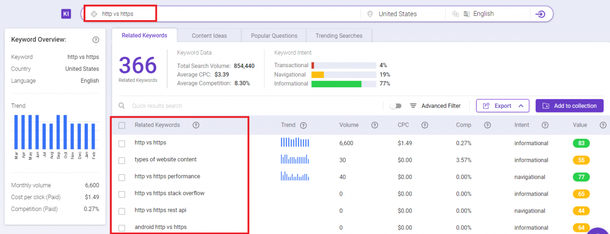610x234 pixels.
Task: Click the language translate icon
Action: tap(456, 14)
